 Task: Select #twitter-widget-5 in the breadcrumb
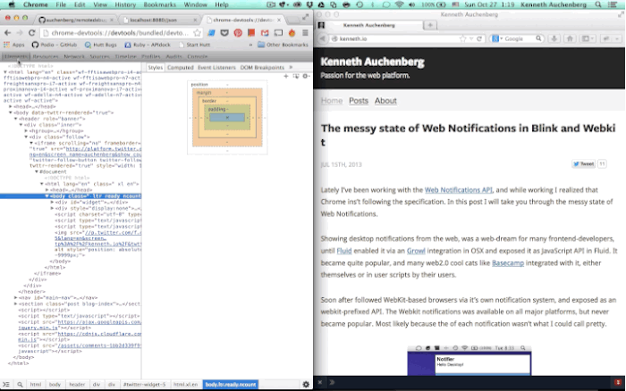[144, 385]
